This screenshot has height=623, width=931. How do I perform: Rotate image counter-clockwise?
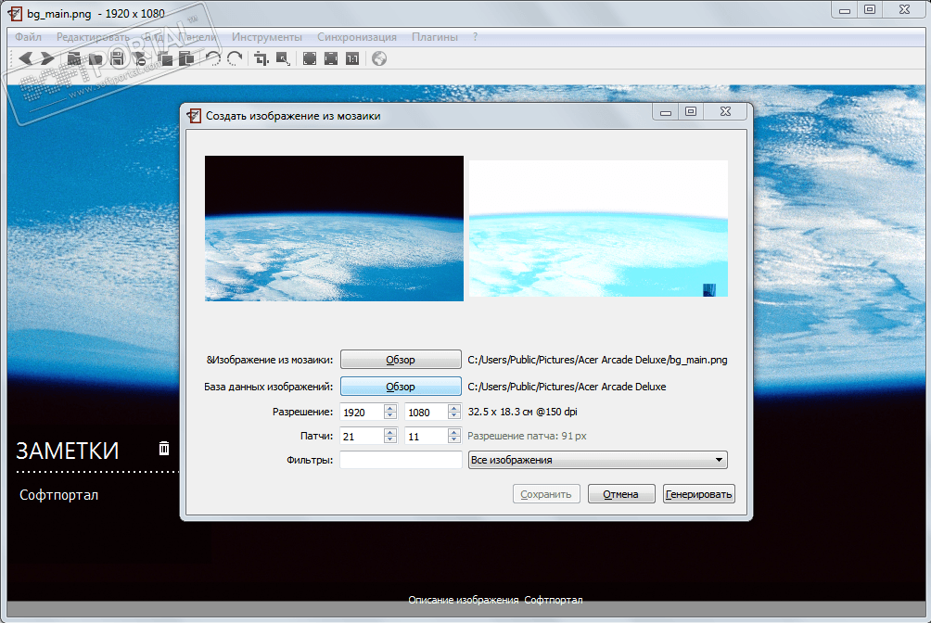(x=213, y=58)
